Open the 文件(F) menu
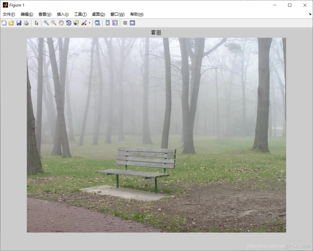Viewport: 313px width, 251px height. point(9,14)
